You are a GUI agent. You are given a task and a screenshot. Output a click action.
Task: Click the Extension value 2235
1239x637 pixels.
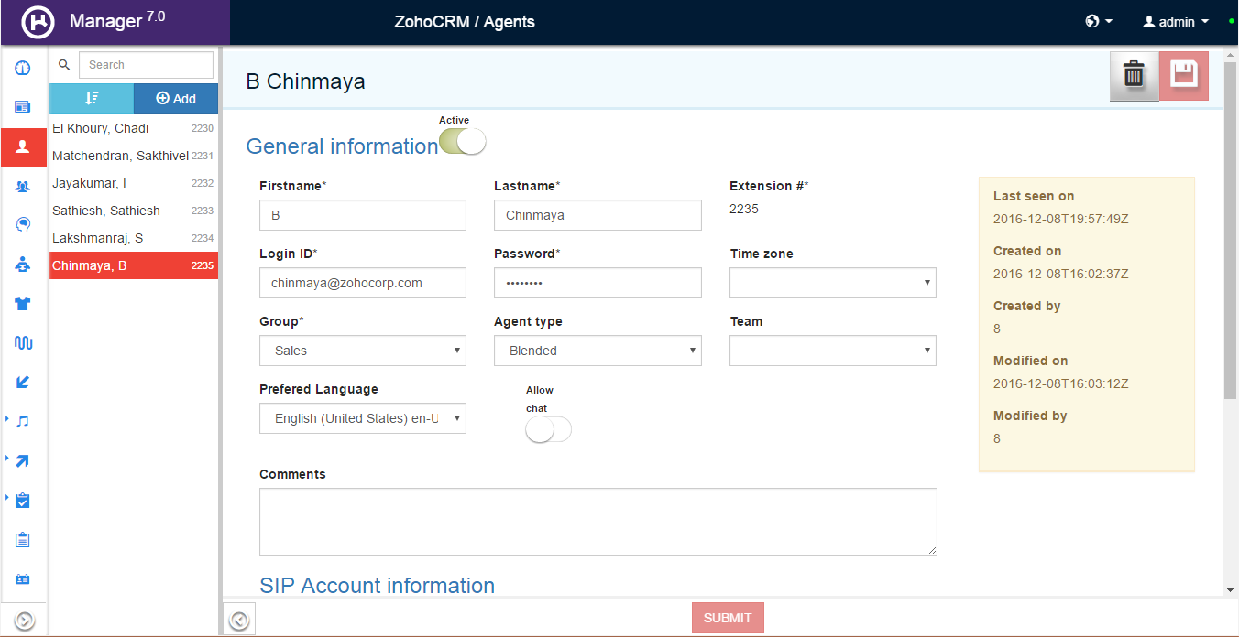click(x=744, y=209)
